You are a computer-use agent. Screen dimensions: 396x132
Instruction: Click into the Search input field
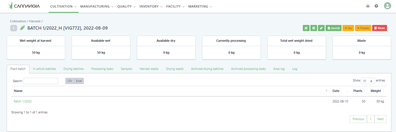coord(41,81)
